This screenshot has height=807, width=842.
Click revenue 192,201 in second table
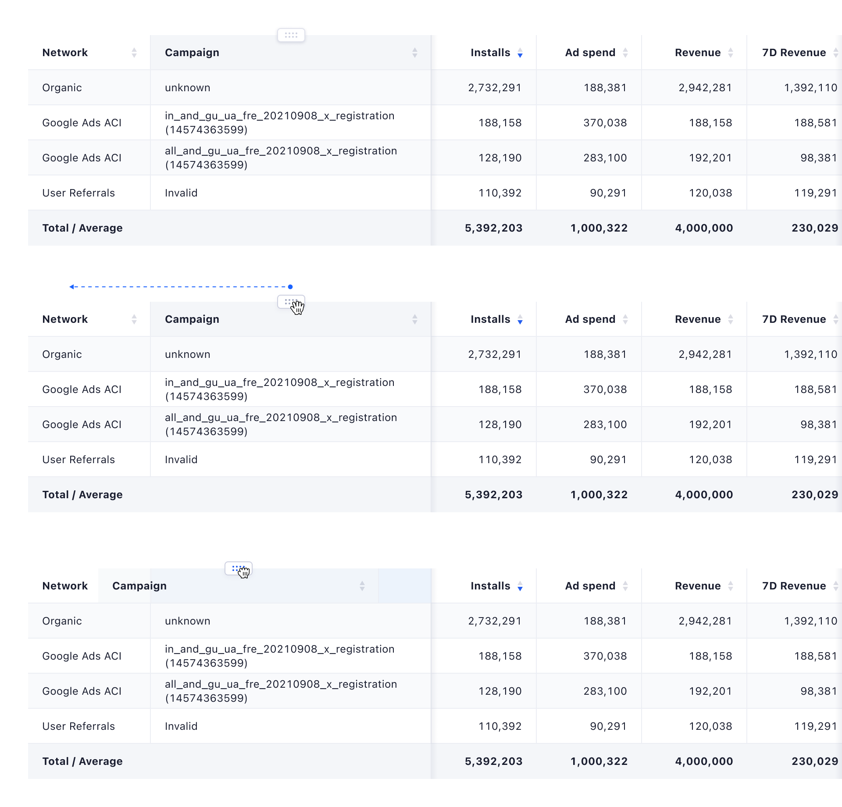click(x=710, y=425)
